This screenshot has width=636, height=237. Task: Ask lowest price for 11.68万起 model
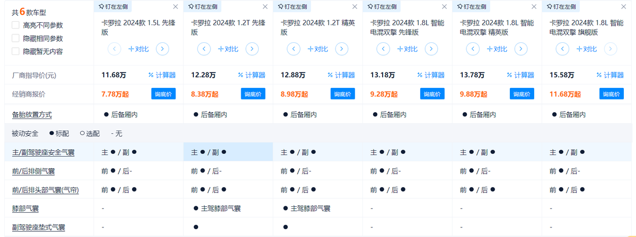point(612,94)
